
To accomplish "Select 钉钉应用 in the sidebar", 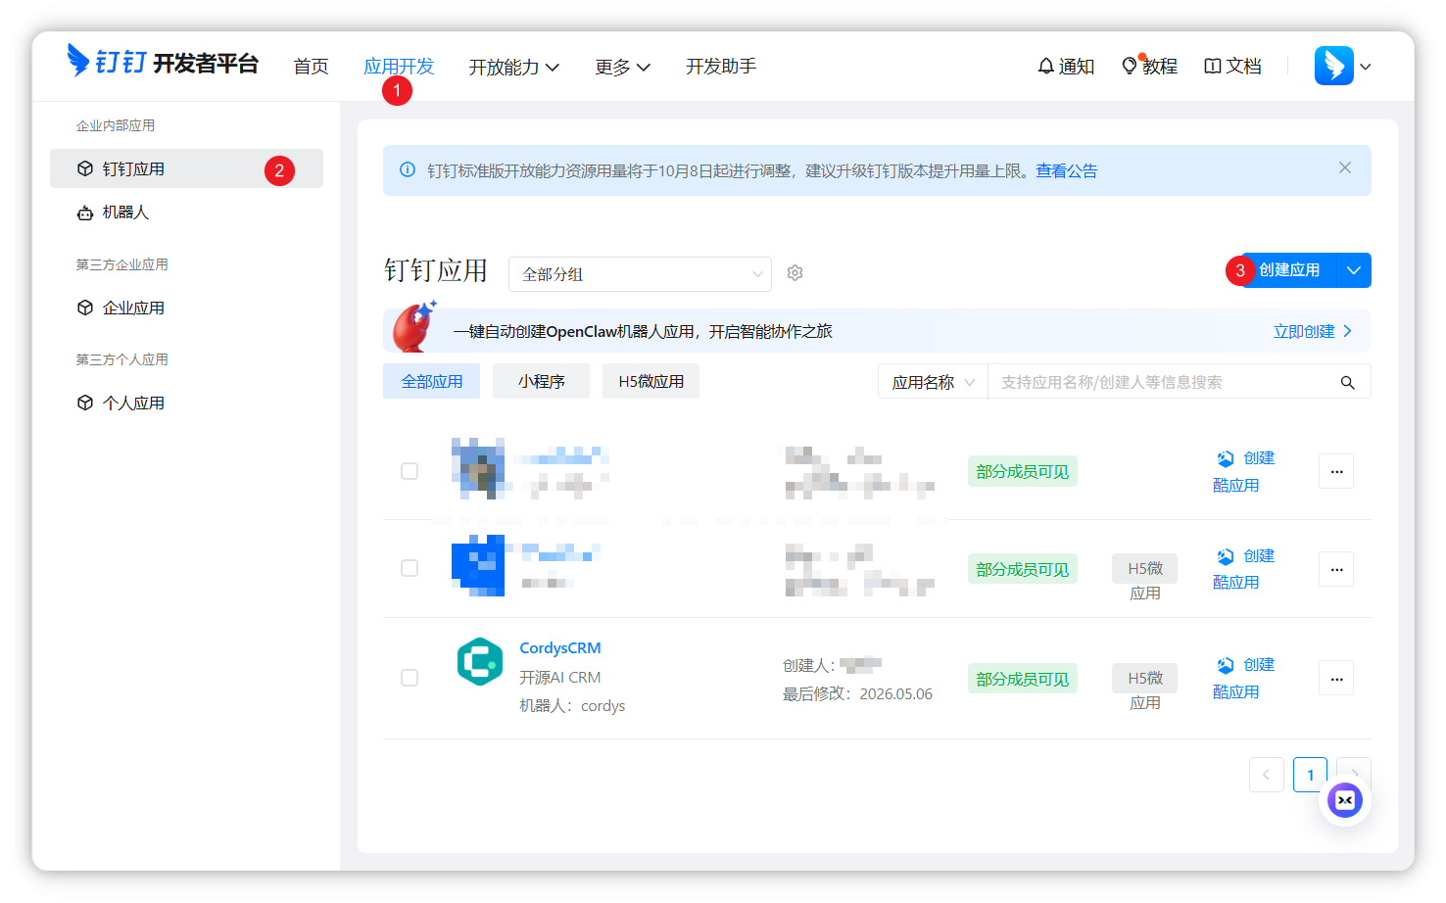I will [186, 168].
